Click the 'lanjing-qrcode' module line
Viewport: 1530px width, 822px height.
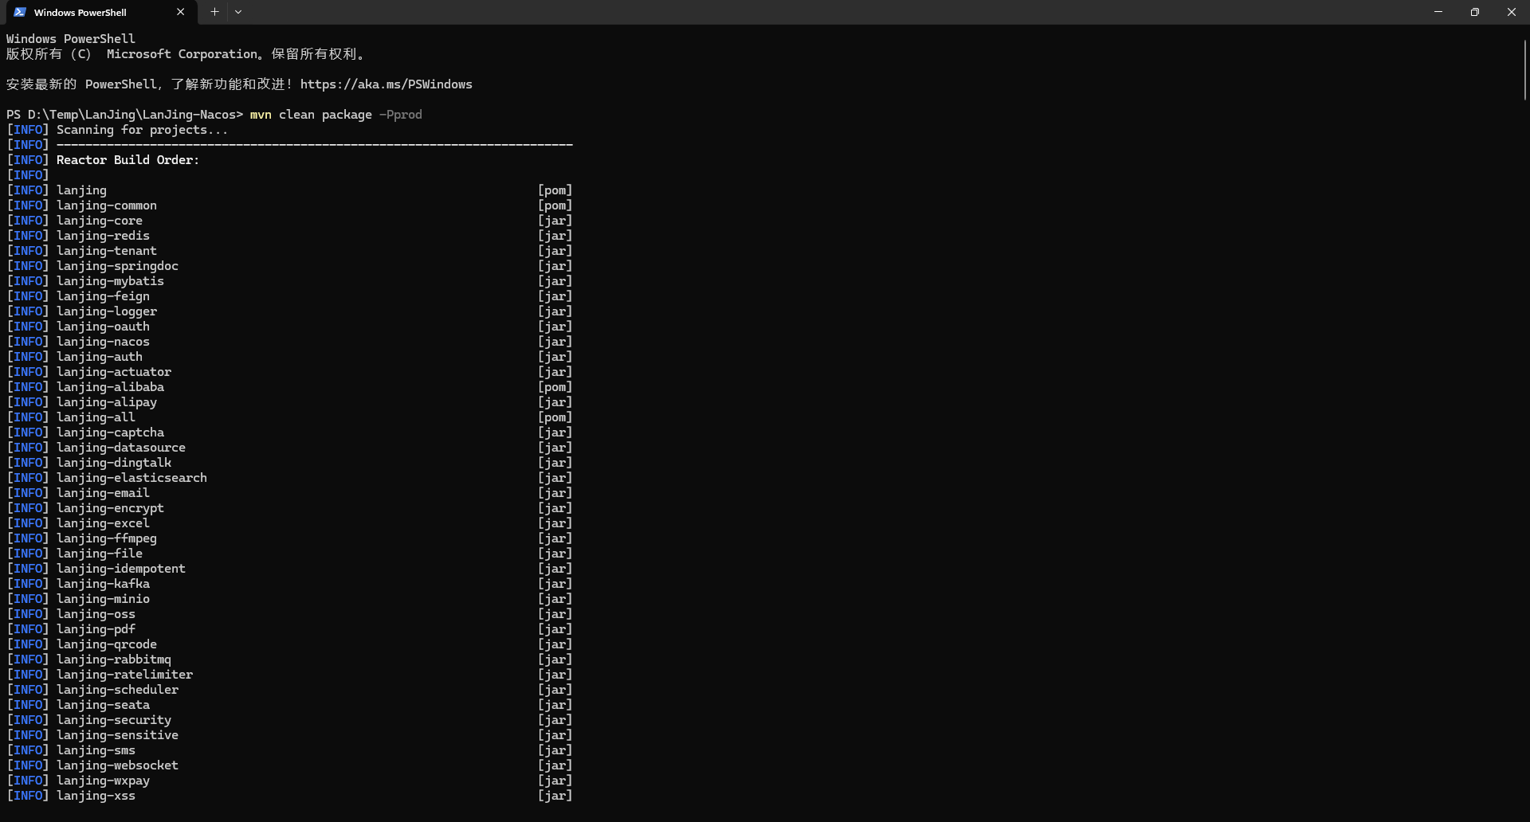tap(107, 644)
